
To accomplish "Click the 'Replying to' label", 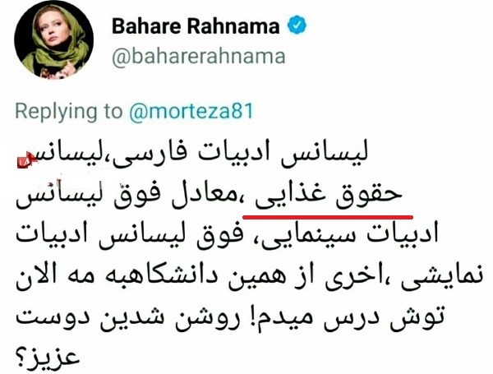I will click(x=69, y=112).
